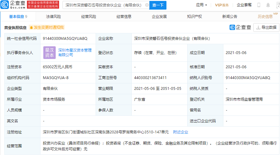Image resolution: width=280 pixels, height=155 pixels.
Task: Switch to the 经营信息 tab
Action: (124, 17)
